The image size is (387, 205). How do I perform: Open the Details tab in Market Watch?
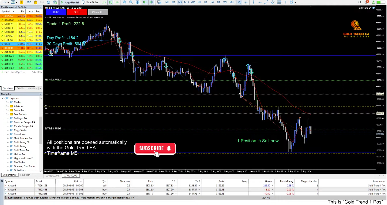pyautogui.click(x=20, y=88)
